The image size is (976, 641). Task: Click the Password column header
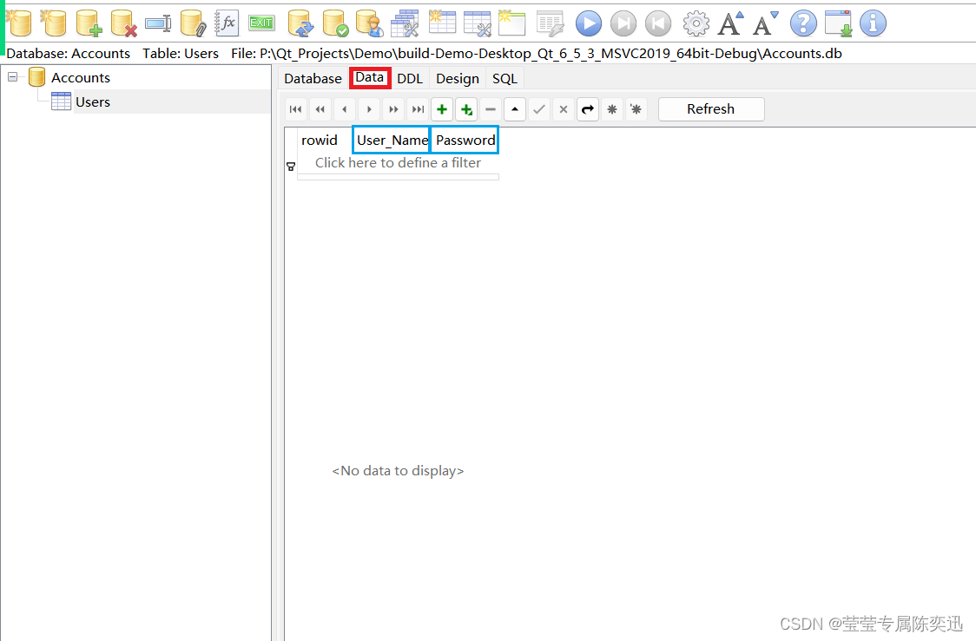465,140
